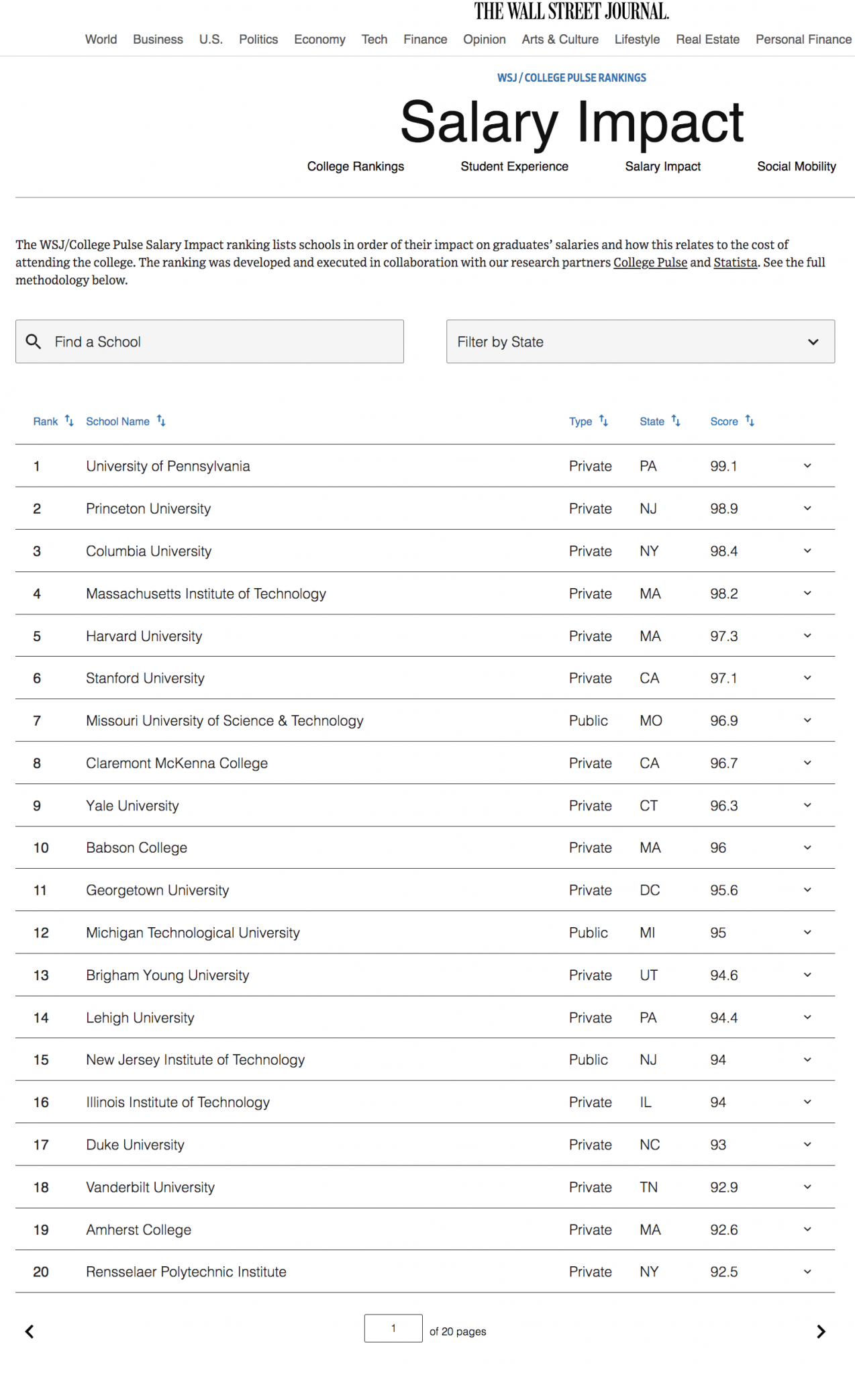Expand Massachusetts Institute of Technology row
This screenshot has width=855, height=1375.
tap(807, 594)
